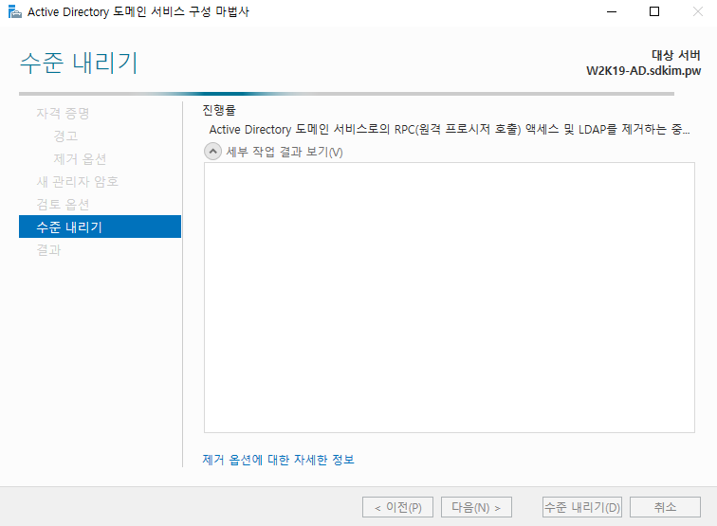Image resolution: width=717 pixels, height=526 pixels.
Task: Close the wizard window
Action: pyautogui.click(x=697, y=12)
